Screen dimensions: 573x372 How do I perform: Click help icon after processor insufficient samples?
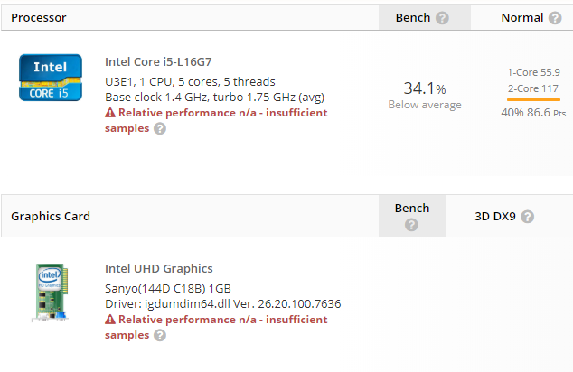tap(160, 128)
